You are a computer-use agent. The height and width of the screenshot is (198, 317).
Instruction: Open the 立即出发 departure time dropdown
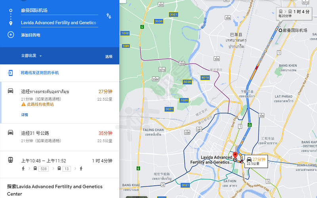pos(32,56)
